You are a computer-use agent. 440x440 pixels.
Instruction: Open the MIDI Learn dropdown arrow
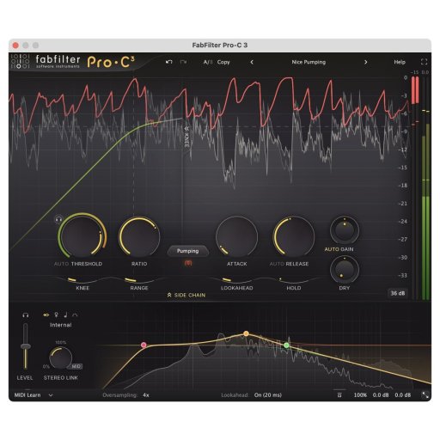[51, 395]
